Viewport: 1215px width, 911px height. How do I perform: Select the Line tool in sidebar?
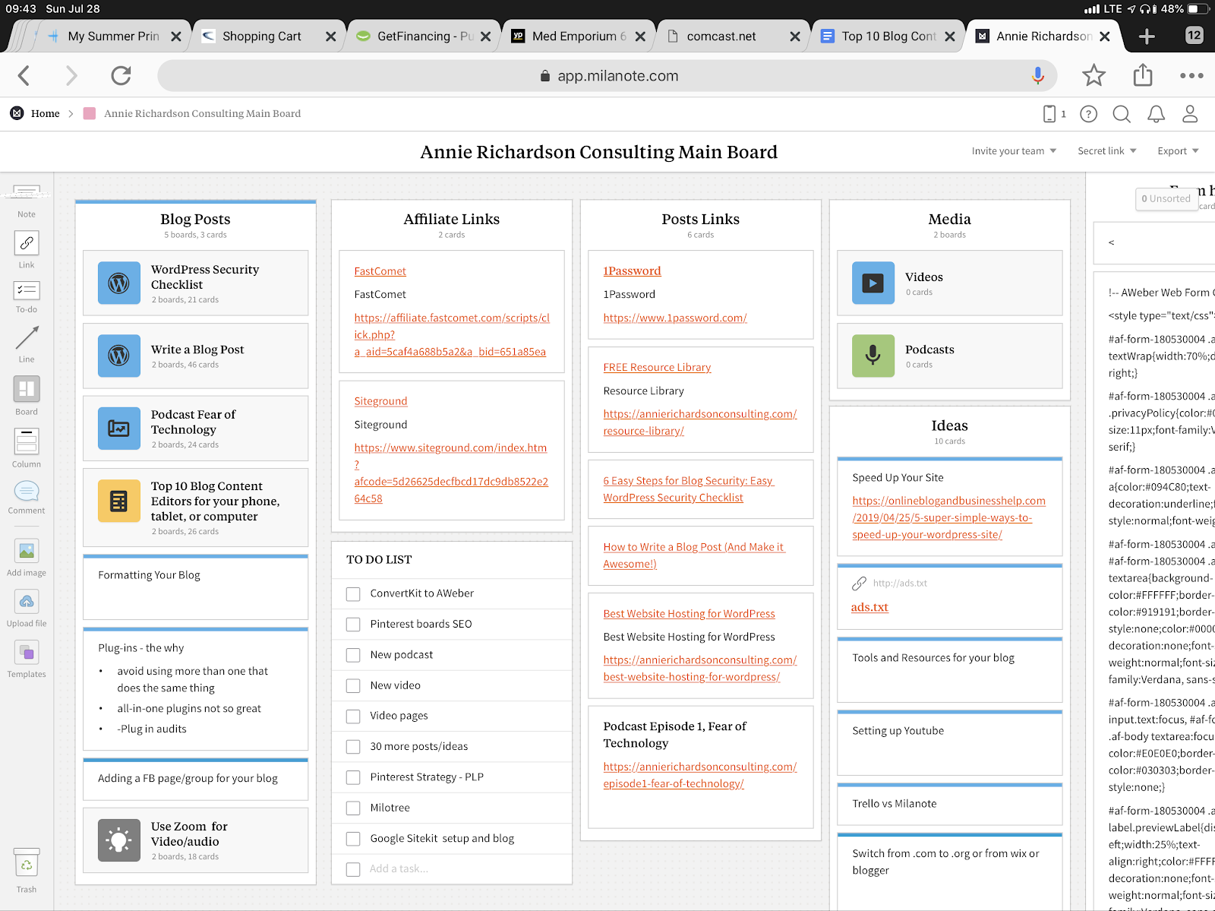coord(27,343)
